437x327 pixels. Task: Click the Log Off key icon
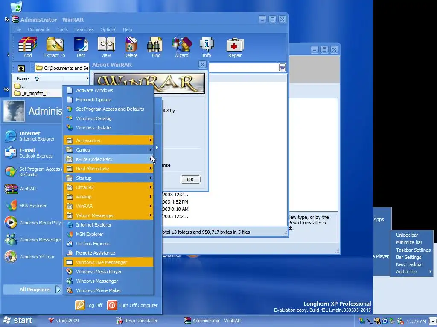[80, 305]
